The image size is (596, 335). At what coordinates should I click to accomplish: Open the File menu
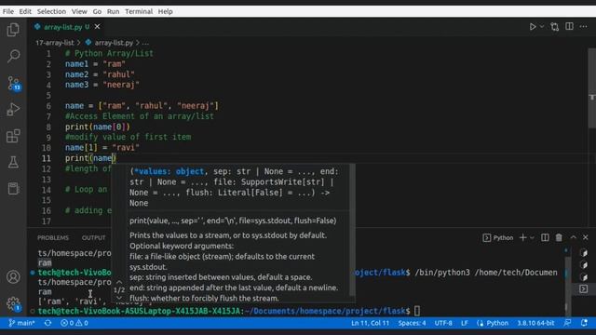[x=8, y=11]
